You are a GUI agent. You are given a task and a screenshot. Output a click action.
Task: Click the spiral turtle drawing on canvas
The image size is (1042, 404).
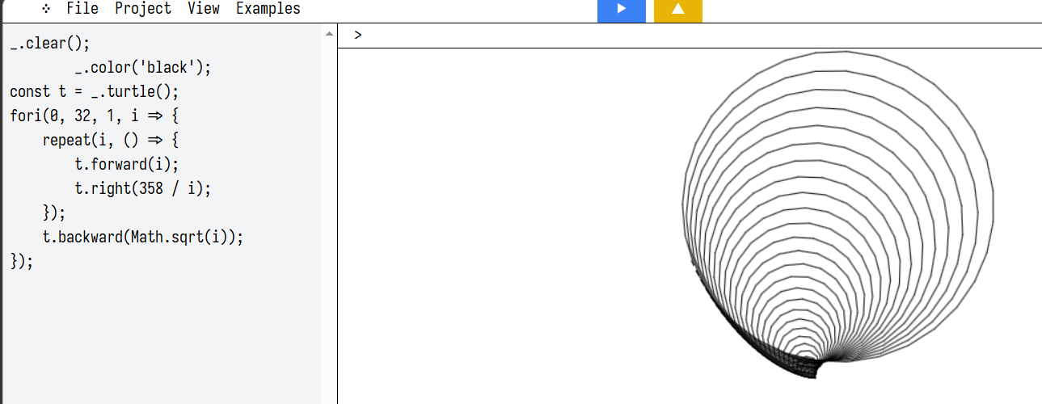[x=837, y=214]
